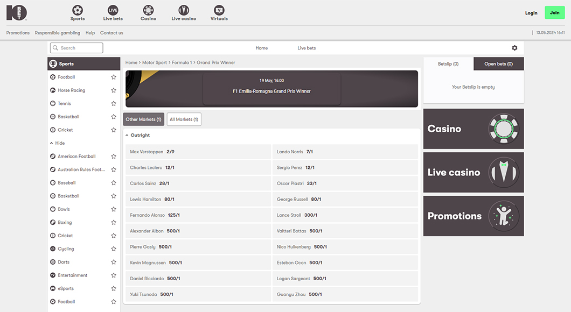Open the Sports section icon in header
This screenshot has height=312, width=571.
point(78,11)
